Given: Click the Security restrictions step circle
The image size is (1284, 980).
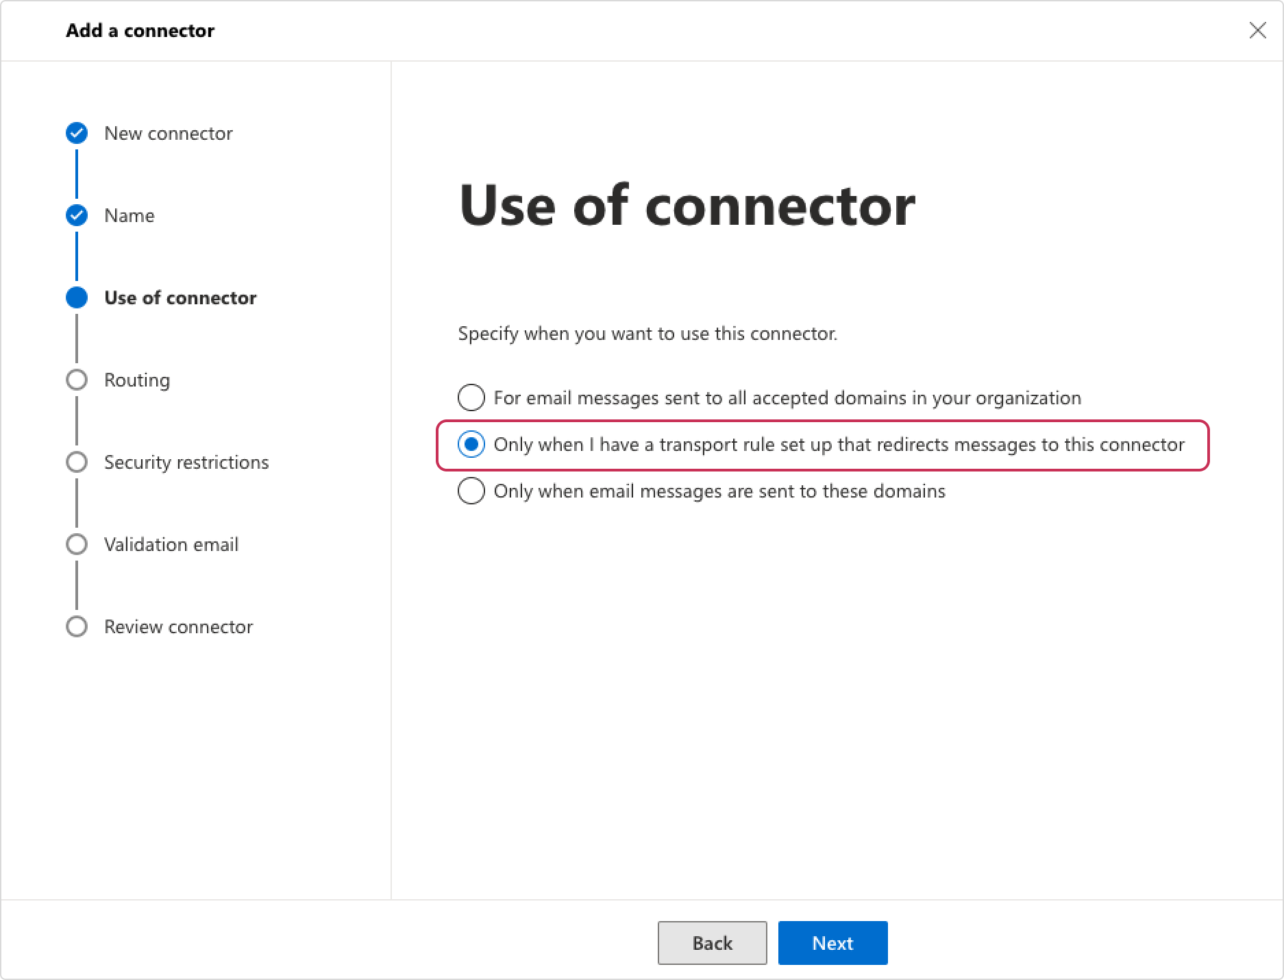Looking at the screenshot, I should click(77, 462).
